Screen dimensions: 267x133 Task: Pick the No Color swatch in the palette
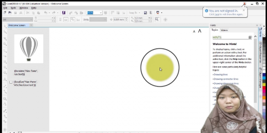pyautogui.click(x=264, y=35)
